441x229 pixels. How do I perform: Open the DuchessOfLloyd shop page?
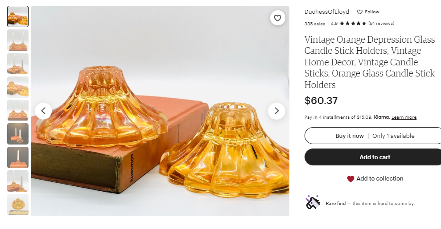click(x=327, y=12)
